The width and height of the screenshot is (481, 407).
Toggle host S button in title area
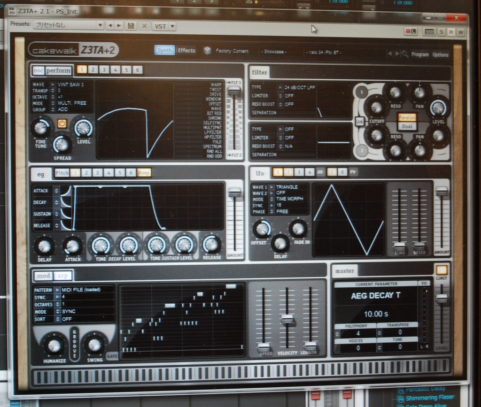pyautogui.click(x=442, y=32)
